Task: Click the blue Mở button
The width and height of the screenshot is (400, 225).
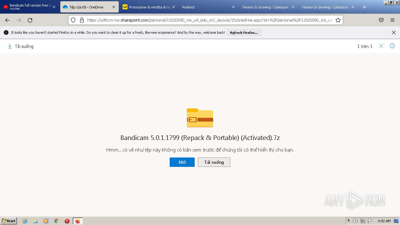Action: (182, 162)
